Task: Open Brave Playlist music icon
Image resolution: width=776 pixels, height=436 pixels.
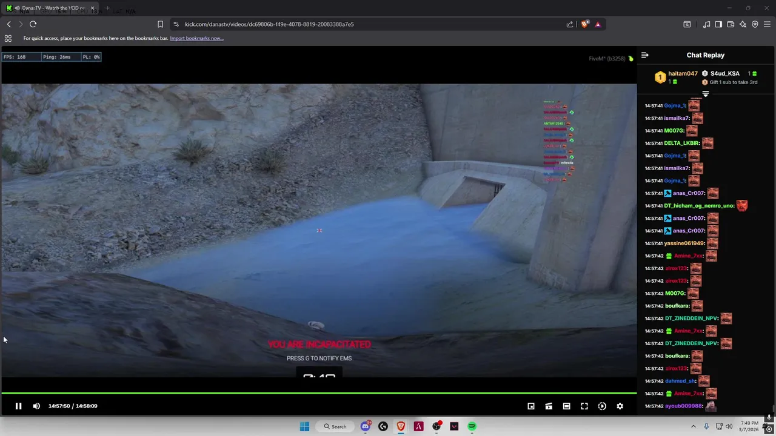Action: coord(706,24)
